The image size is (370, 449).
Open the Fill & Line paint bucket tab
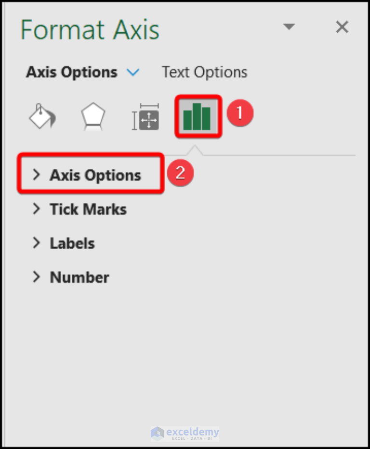click(x=42, y=116)
